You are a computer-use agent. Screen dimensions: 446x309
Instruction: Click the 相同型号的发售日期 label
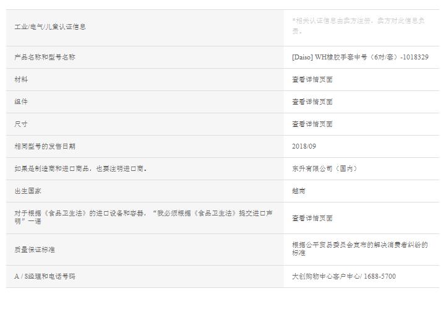45,146
